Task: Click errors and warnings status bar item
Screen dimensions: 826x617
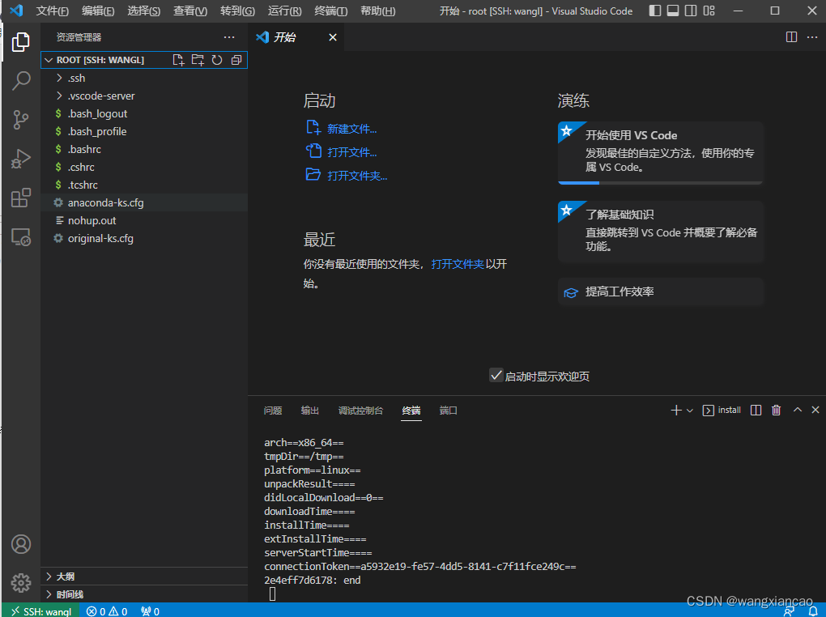Action: pyautogui.click(x=107, y=611)
